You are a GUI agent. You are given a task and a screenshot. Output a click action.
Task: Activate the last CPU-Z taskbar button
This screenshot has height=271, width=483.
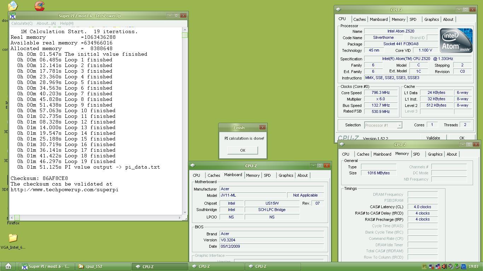[x=273, y=266]
